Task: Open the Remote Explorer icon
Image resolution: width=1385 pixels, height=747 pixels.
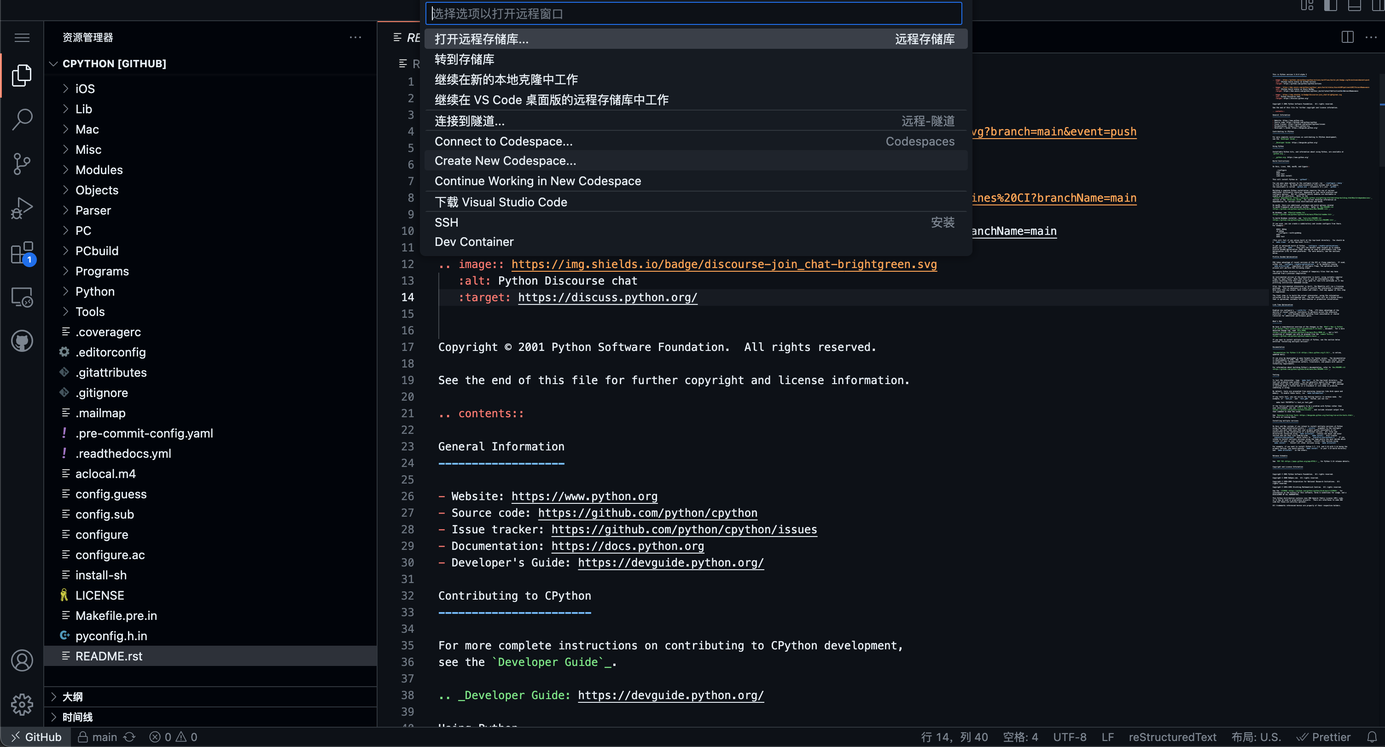Action: click(x=22, y=297)
